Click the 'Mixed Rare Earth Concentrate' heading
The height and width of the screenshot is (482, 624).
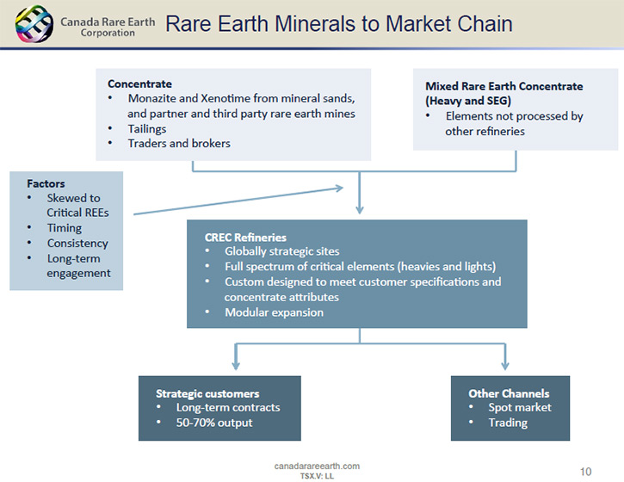pyautogui.click(x=504, y=93)
